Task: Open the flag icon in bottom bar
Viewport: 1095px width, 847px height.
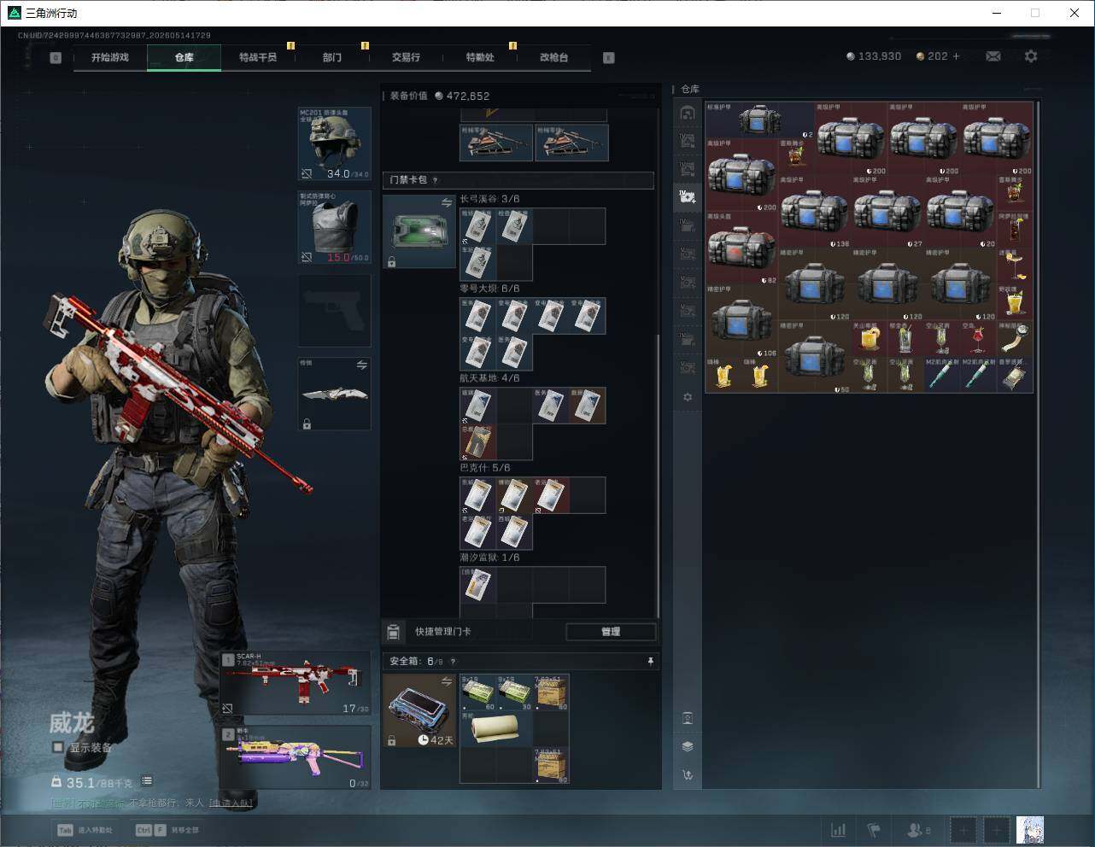Action: tap(874, 830)
